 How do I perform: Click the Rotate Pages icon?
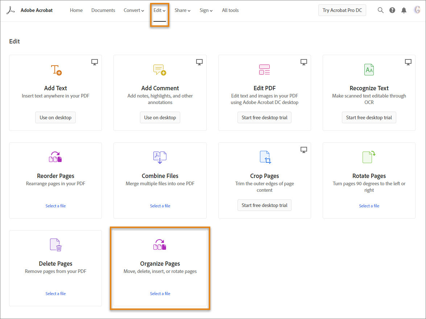tap(369, 157)
